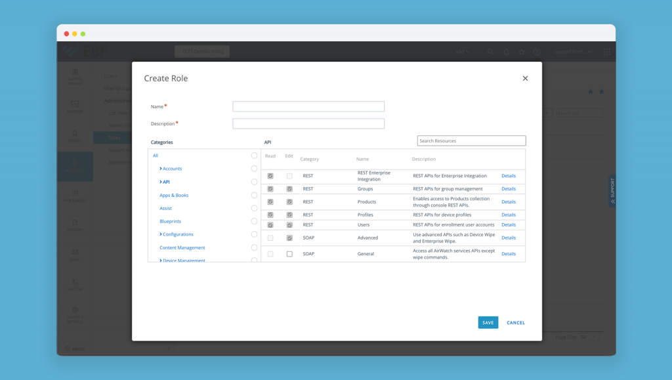Expand the API category chevron
This screenshot has height=380, width=672.
(x=161, y=182)
